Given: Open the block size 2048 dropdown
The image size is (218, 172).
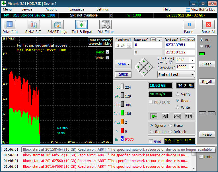Looking at the screenshot, I should pos(192,60).
